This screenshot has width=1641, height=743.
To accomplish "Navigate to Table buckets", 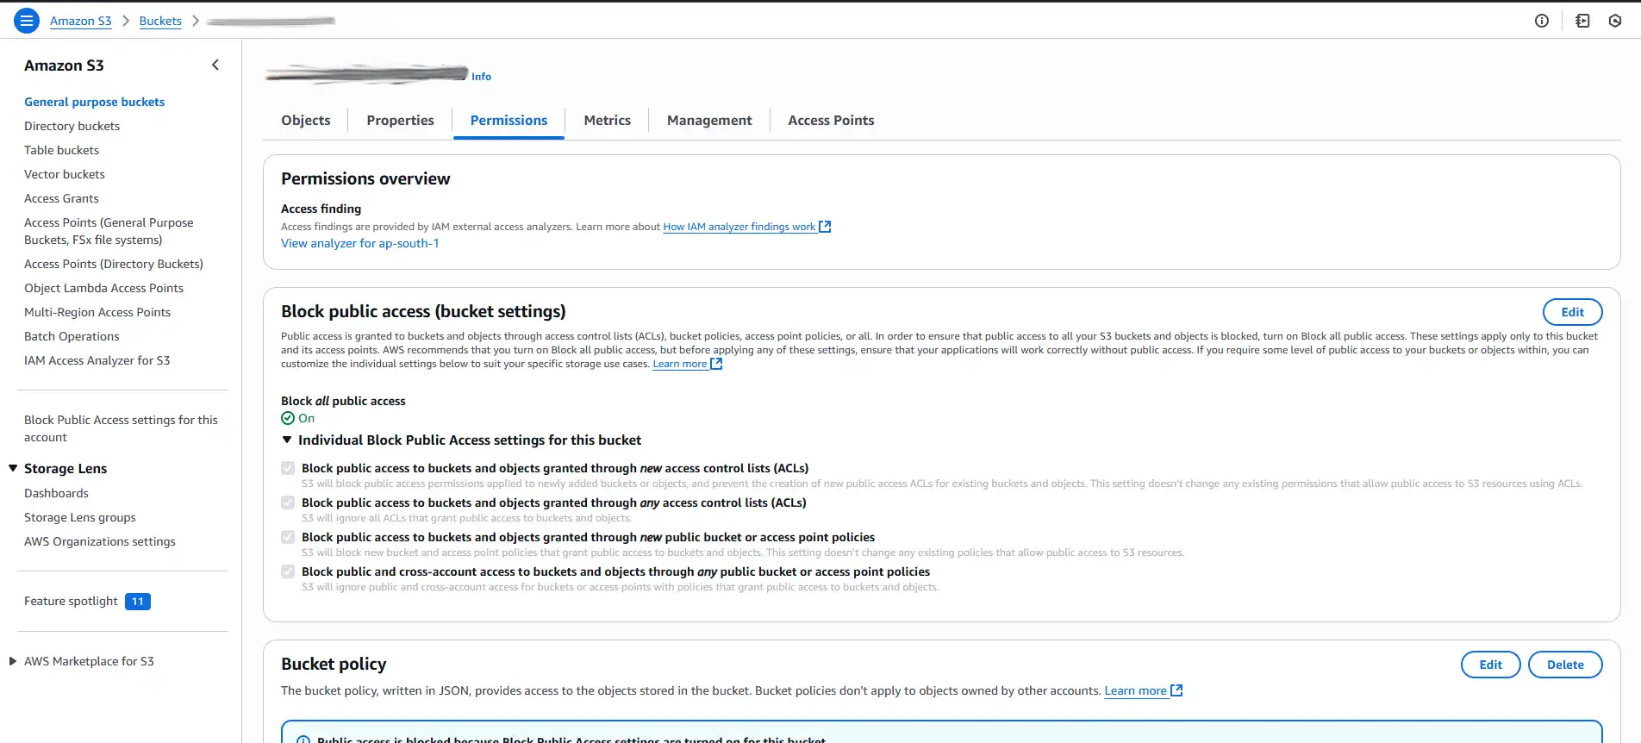I will pos(62,150).
